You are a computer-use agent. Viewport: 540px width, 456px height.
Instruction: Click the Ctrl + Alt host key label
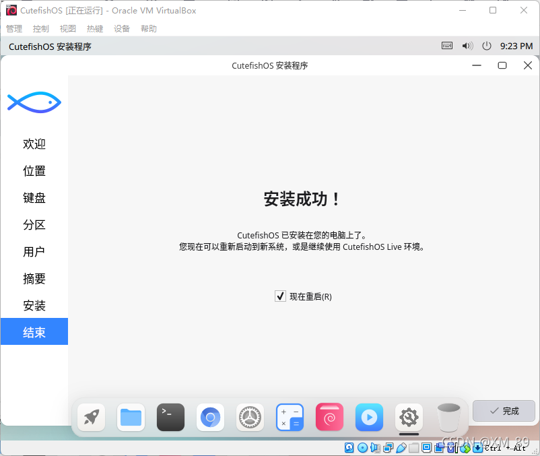pos(505,448)
